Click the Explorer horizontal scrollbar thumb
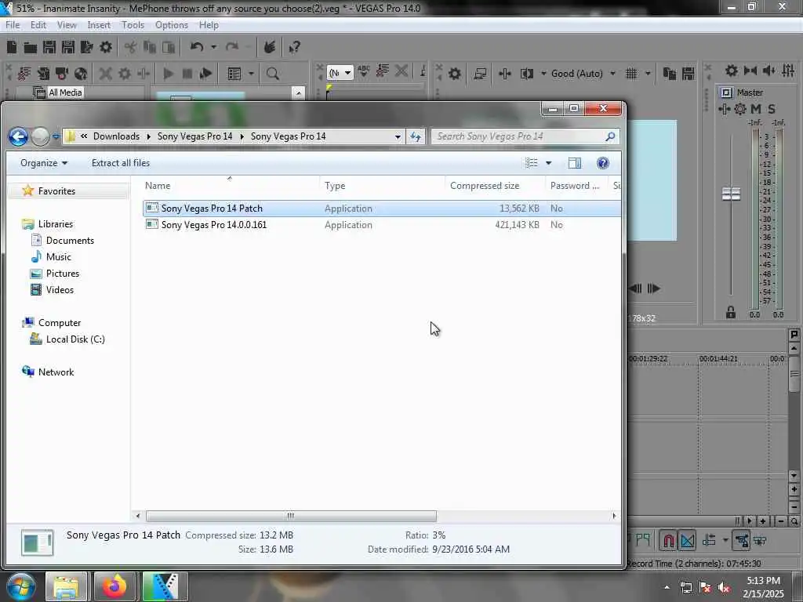803x602 pixels. 291,516
